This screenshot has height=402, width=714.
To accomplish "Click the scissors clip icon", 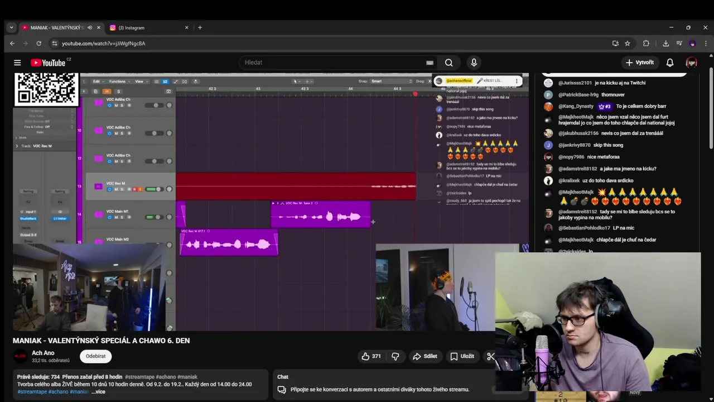I will pos(490,356).
